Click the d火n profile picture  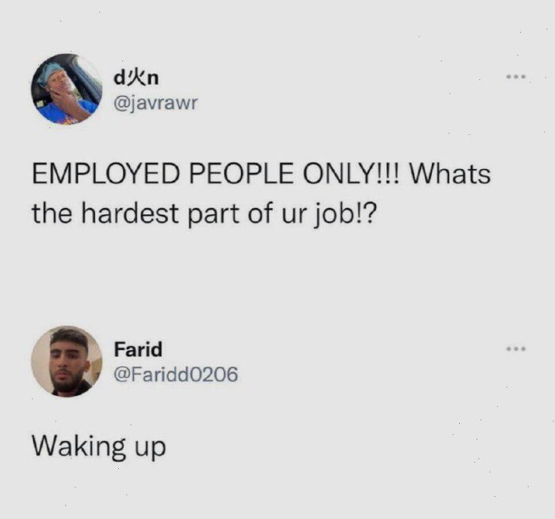(67, 89)
